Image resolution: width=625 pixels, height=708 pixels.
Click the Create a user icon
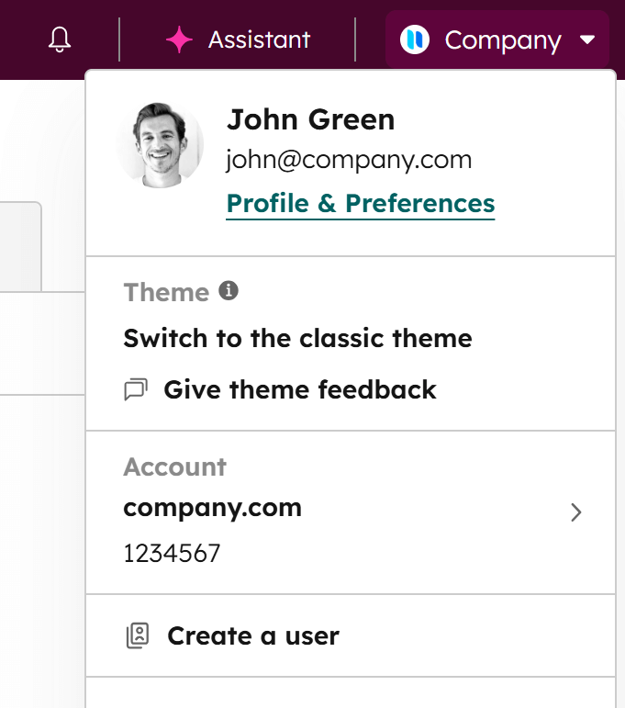(x=138, y=636)
